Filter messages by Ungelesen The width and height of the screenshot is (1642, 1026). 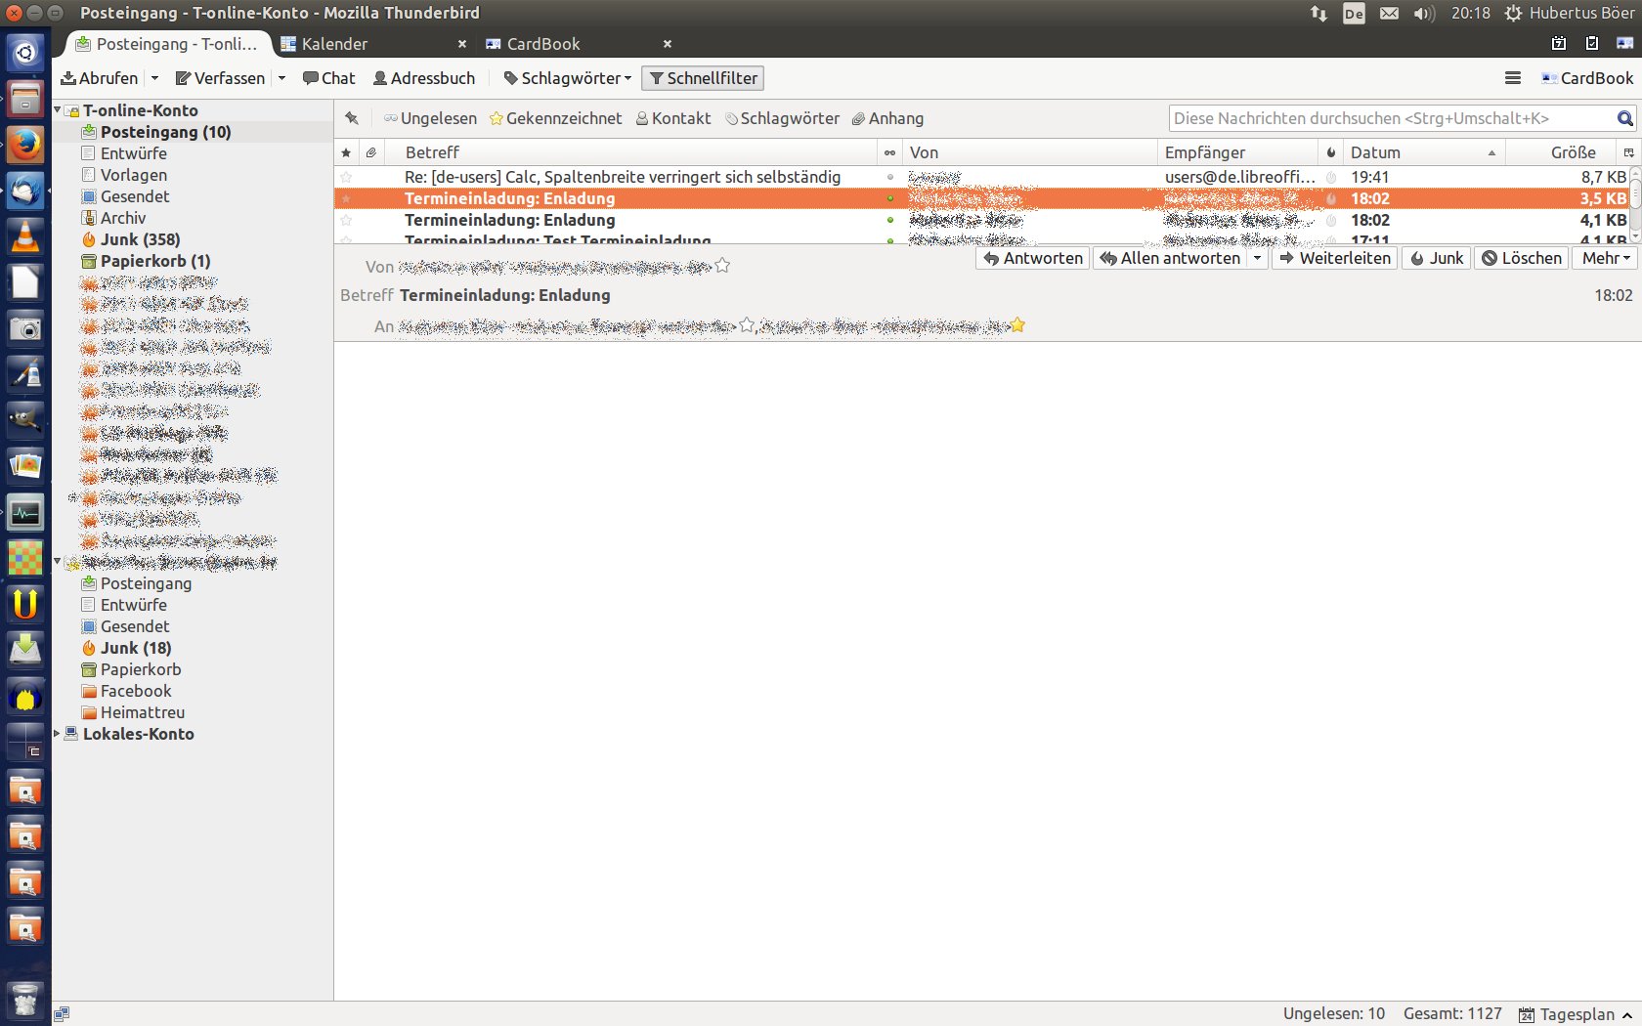click(430, 118)
